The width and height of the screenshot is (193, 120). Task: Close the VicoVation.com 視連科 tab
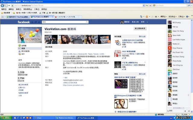pos(52,17)
